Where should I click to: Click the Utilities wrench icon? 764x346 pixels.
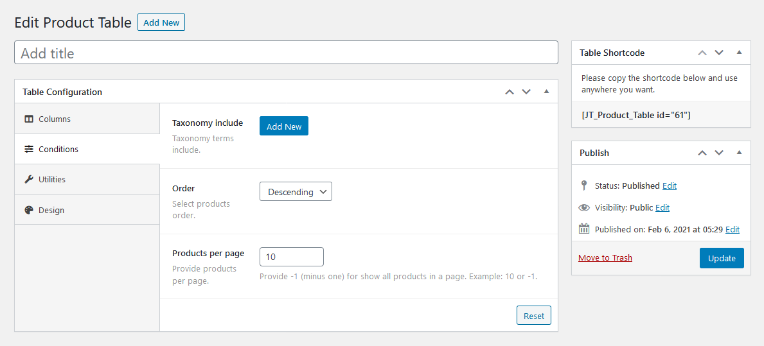[x=29, y=179]
